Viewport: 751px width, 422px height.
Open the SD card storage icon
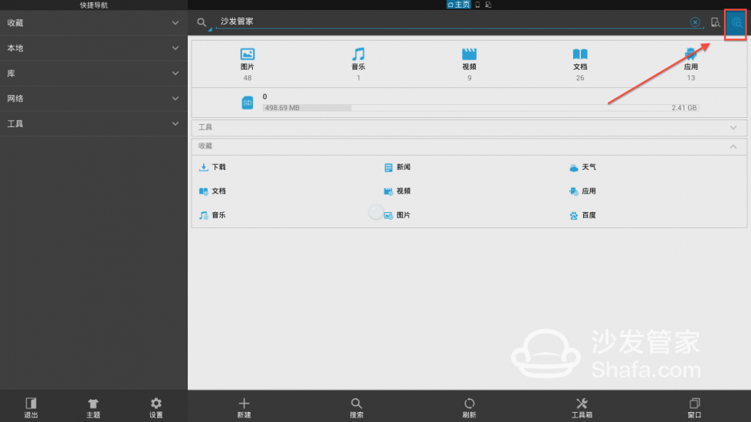point(247,103)
